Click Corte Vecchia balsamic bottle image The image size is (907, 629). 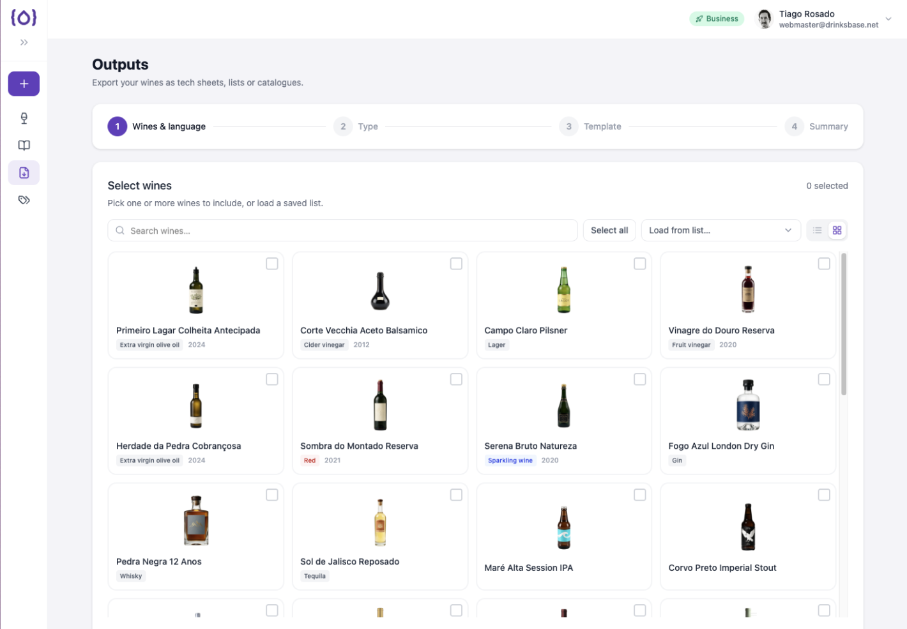tap(380, 291)
